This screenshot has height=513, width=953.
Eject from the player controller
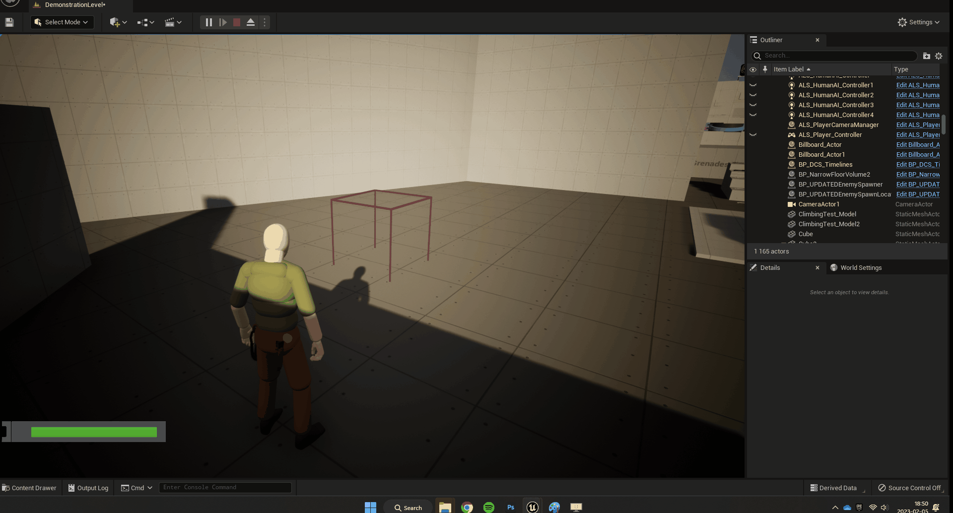pyautogui.click(x=251, y=22)
